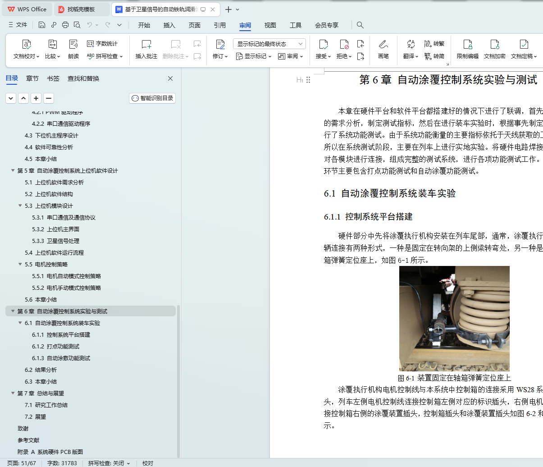Viewport: 543px width, 467px height.
Task: Click the print icon in quick toolbar
Action: [x=65, y=25]
